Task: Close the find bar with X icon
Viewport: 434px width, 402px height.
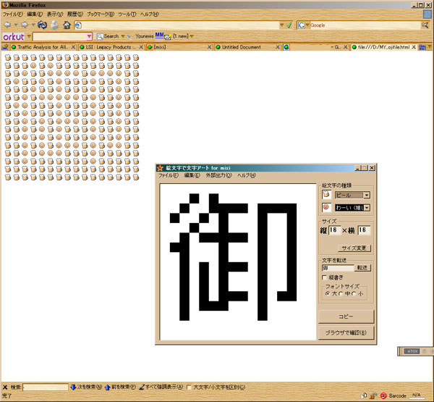Action: click(x=5, y=388)
